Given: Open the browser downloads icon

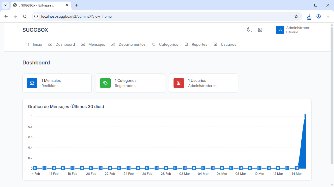Looking at the screenshot, I should 309,16.
